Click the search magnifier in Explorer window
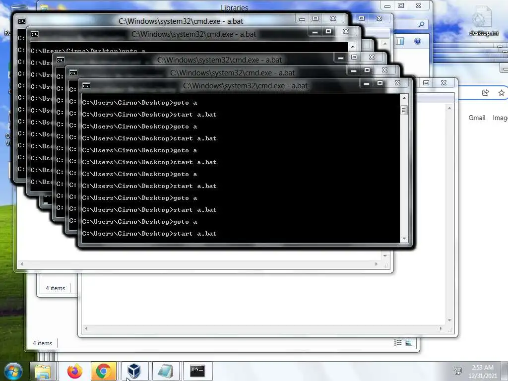The image size is (508, 381). click(x=421, y=24)
